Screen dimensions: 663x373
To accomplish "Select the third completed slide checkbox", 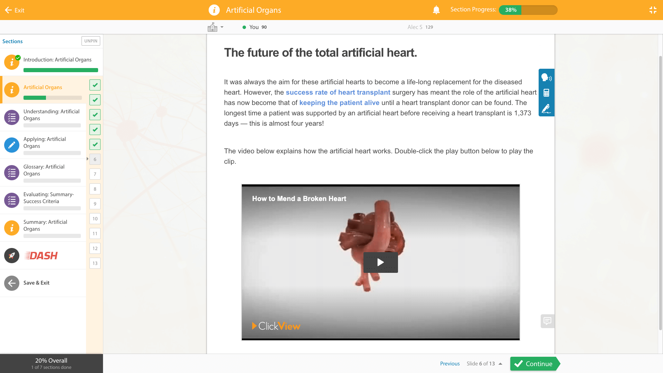I will (x=95, y=115).
